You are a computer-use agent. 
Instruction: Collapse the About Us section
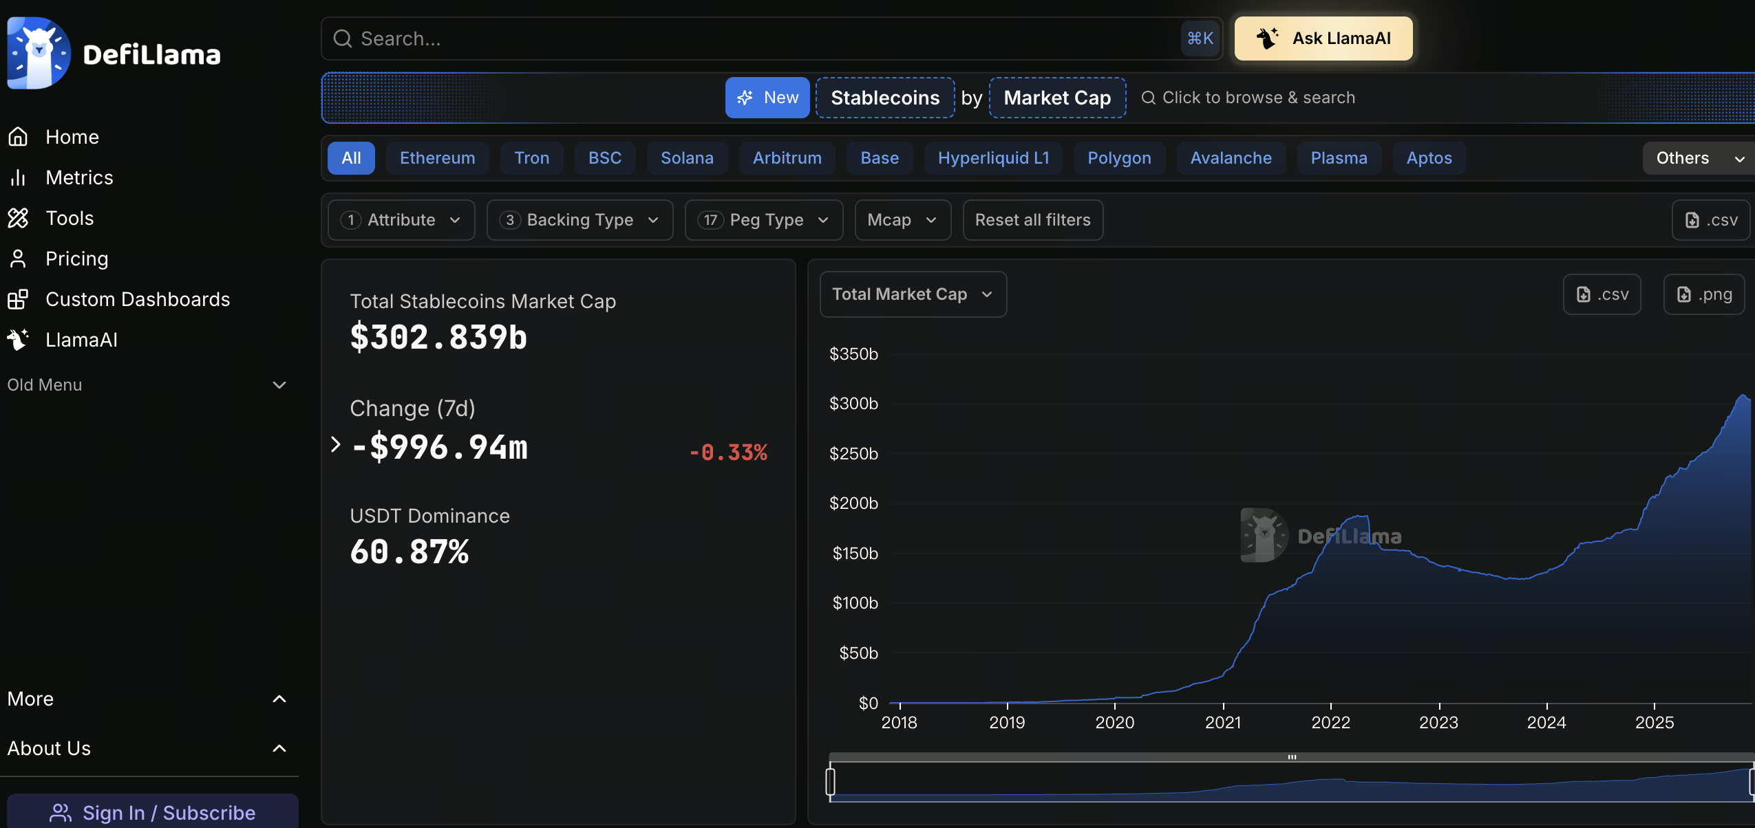(279, 748)
